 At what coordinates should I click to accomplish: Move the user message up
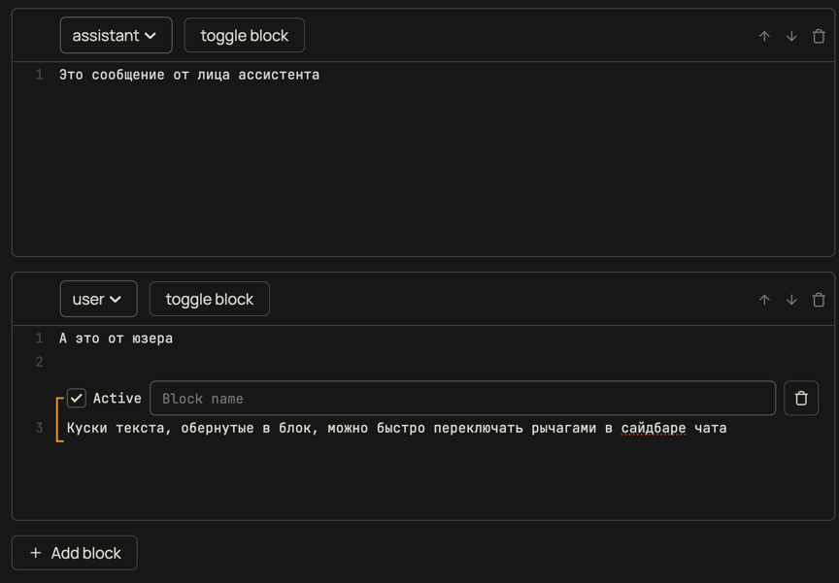764,300
